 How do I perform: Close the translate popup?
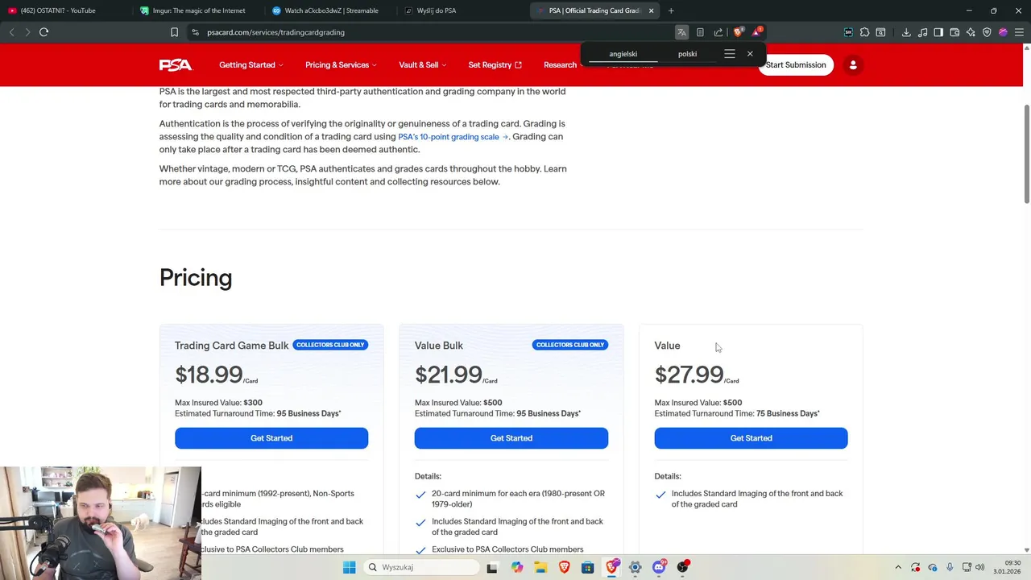[x=750, y=54]
